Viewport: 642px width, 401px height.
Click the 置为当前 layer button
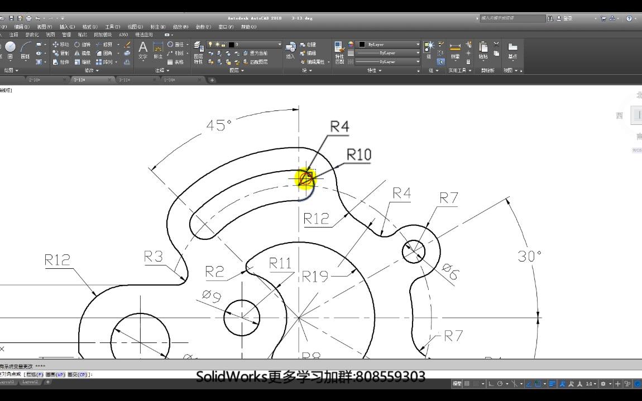click(x=258, y=53)
